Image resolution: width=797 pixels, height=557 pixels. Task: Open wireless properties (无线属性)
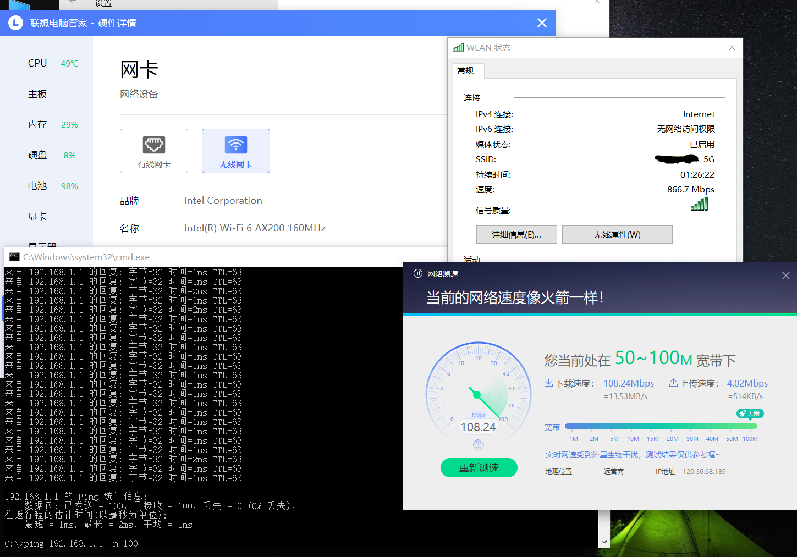coord(617,235)
